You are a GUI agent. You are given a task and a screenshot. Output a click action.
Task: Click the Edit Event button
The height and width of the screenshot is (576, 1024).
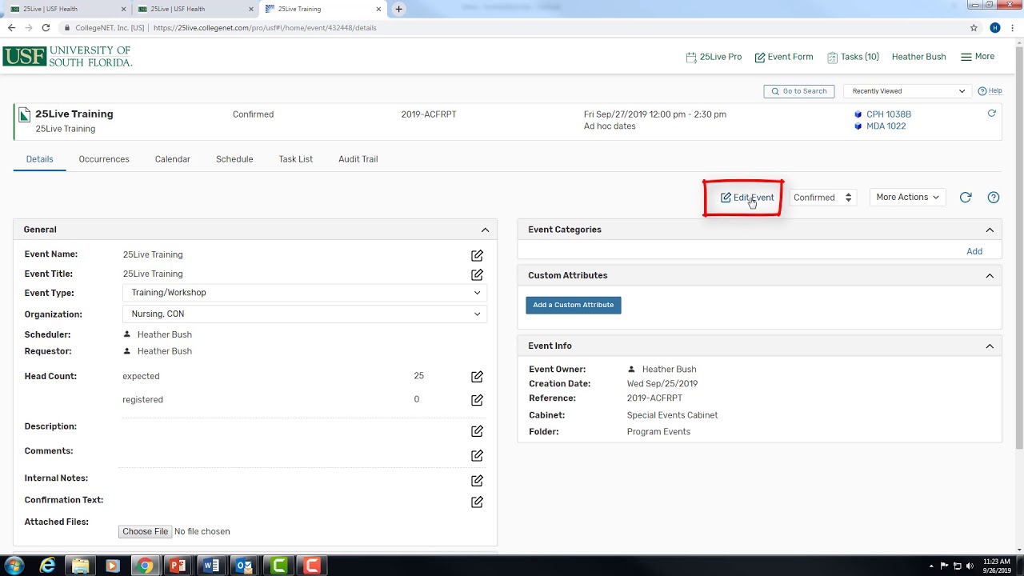pyautogui.click(x=747, y=198)
